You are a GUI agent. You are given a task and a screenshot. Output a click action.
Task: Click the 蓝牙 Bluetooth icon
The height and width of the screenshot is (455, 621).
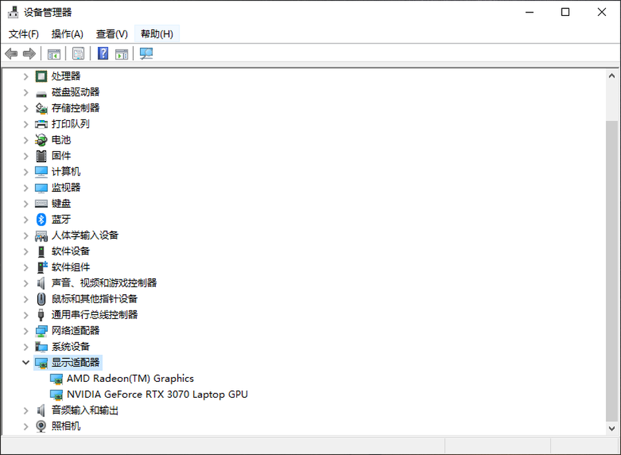pos(41,219)
